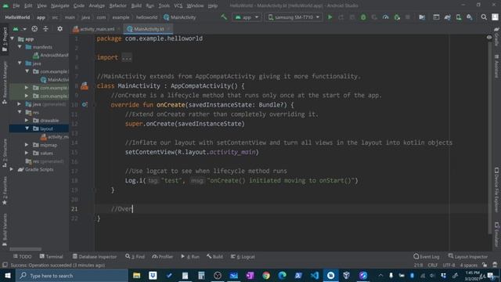This screenshot has width=501, height=282.
Task: Click the Search Everywhere magnifier icon
Action: tap(484, 17)
